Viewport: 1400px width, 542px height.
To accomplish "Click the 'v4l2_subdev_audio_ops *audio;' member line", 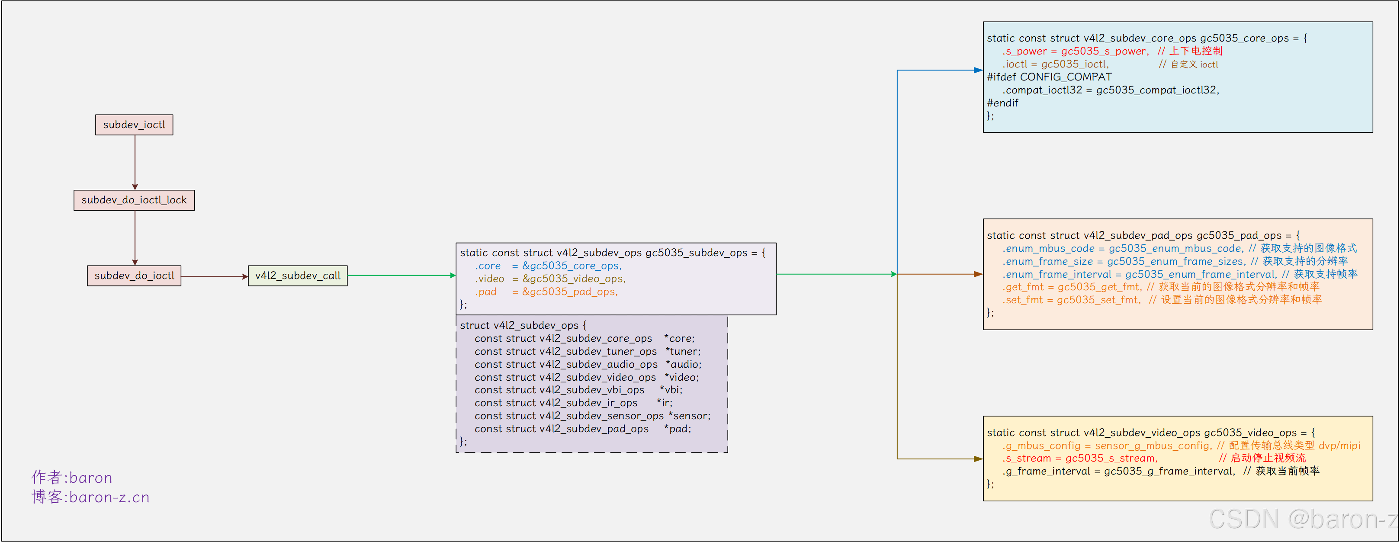I will click(588, 364).
